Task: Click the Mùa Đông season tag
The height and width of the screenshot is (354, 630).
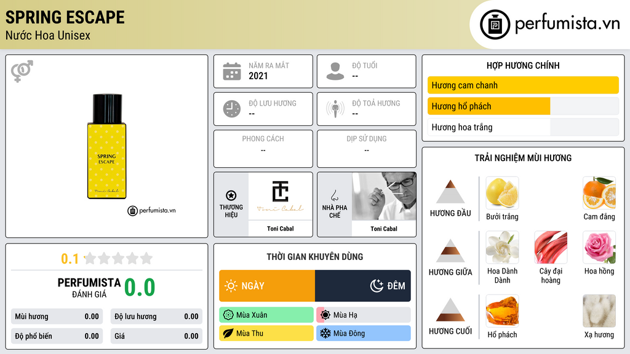Action: (364, 333)
